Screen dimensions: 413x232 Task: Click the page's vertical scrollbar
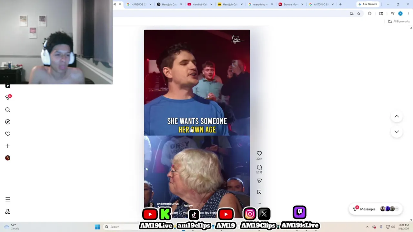[x=411, y=124]
